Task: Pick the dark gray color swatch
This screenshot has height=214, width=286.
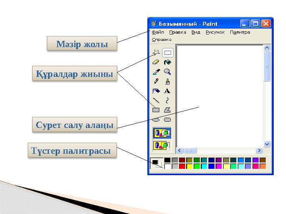Action: point(175,160)
